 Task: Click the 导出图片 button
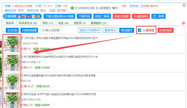point(127,30)
